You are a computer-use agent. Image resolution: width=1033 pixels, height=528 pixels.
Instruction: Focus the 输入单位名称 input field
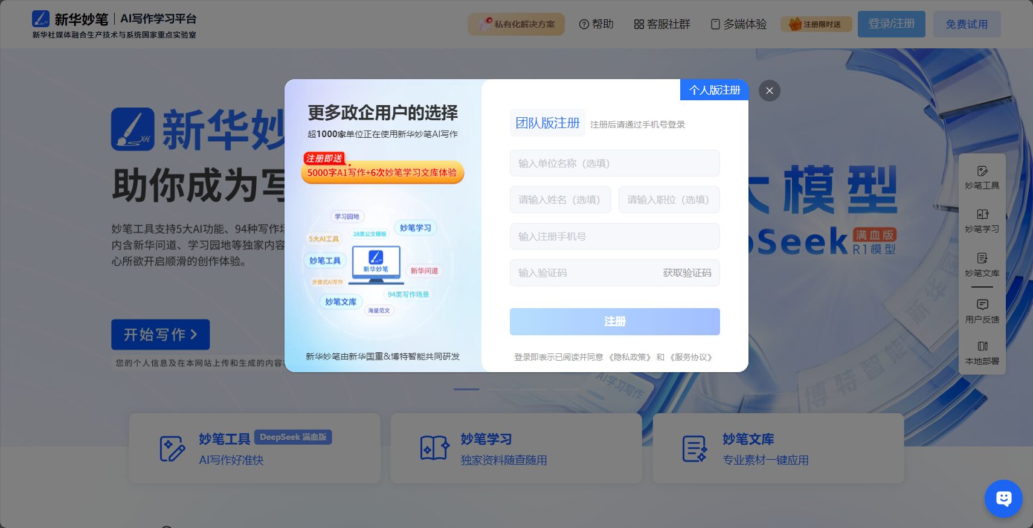[614, 163]
